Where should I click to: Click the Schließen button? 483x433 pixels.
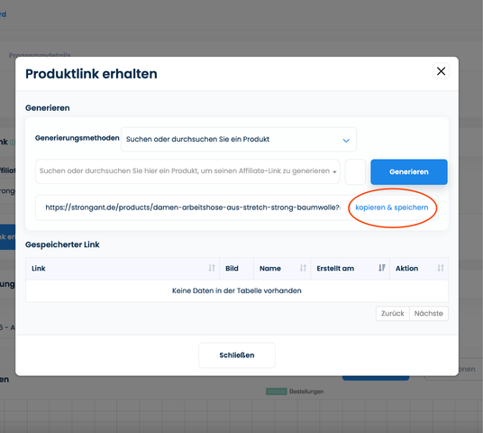237,355
